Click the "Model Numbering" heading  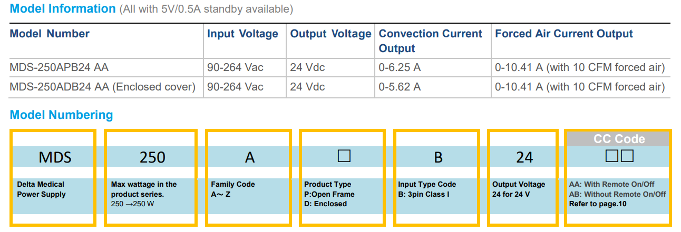[61, 115]
